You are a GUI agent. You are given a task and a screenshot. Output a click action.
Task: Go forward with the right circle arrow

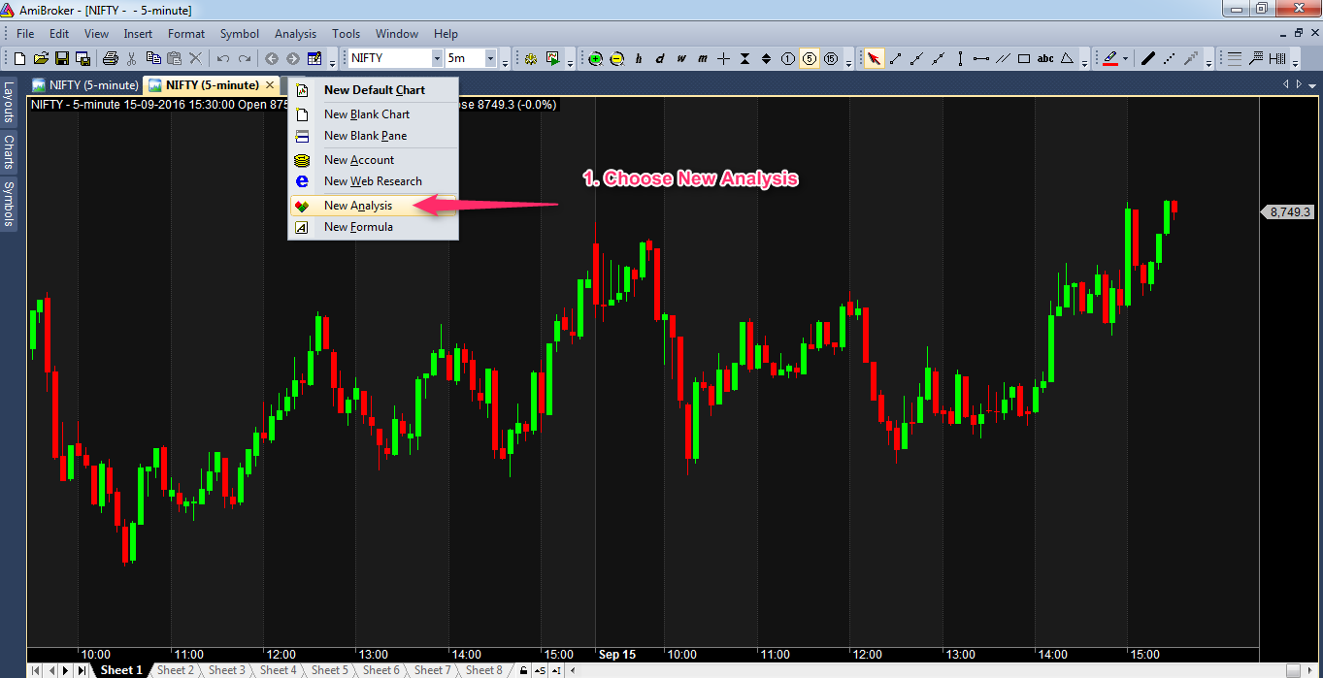292,58
